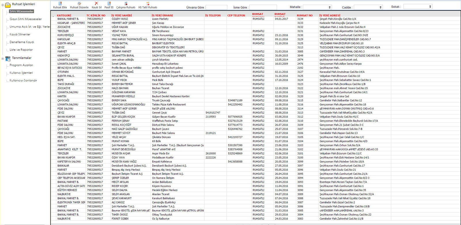Click Kullanıcıyı Sonlandır in the sidebar

(x=23, y=81)
